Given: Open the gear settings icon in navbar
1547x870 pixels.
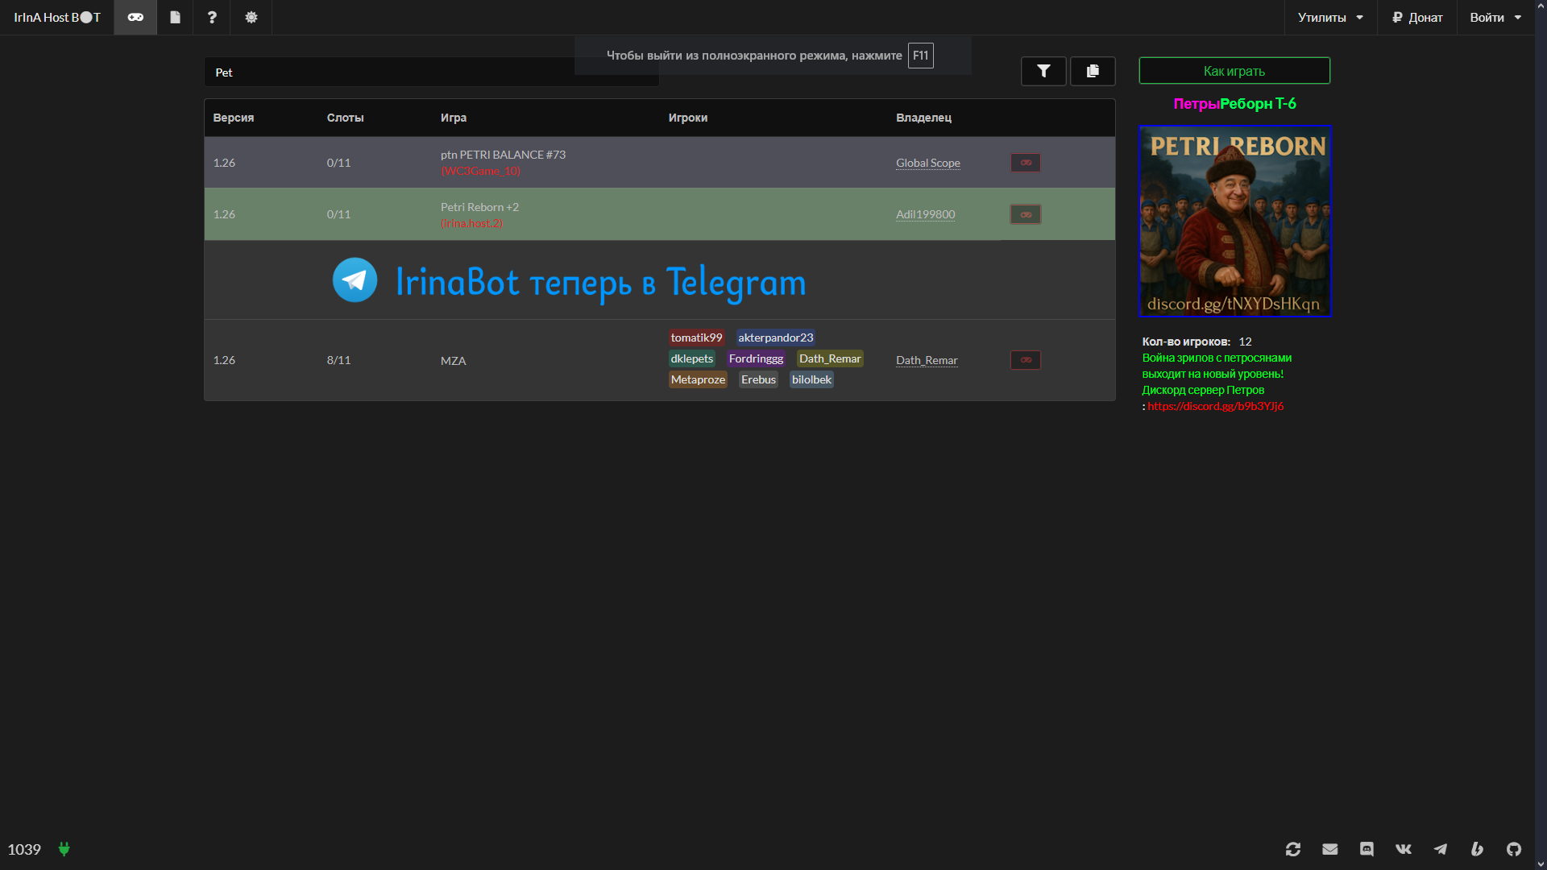Looking at the screenshot, I should click(251, 17).
